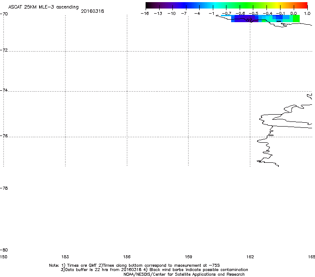Click the "ASCAT 25KM MLE-3 ascending" title
The height and width of the screenshot is (277, 315).
pyautogui.click(x=43, y=7)
